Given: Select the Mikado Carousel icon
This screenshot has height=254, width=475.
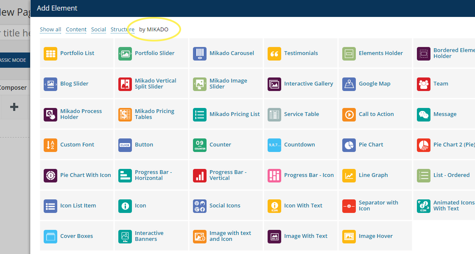Looking at the screenshot, I should [200, 53].
